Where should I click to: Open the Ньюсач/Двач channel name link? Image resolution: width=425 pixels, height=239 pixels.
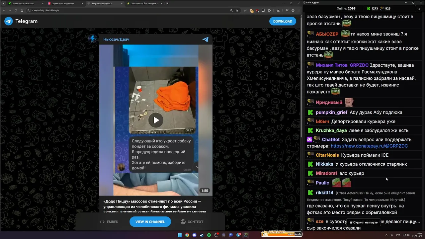pyautogui.click(x=116, y=39)
